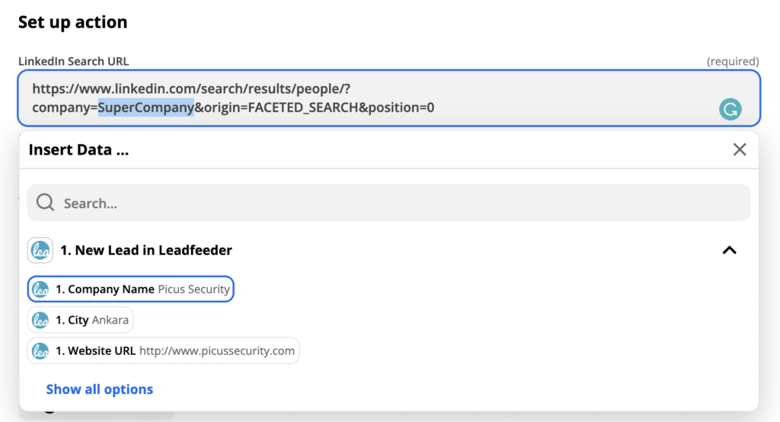Click the Grammarly icon in the URL field
The height and width of the screenshot is (422, 780).
(730, 109)
